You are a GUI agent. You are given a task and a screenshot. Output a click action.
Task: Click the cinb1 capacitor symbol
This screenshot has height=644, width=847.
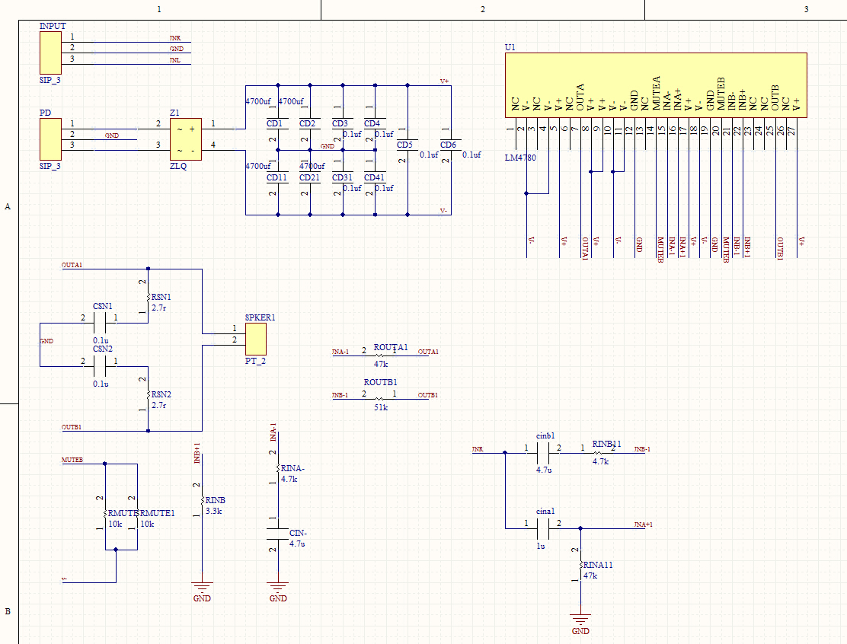543,453
